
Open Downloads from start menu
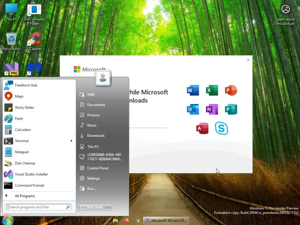[103, 135]
